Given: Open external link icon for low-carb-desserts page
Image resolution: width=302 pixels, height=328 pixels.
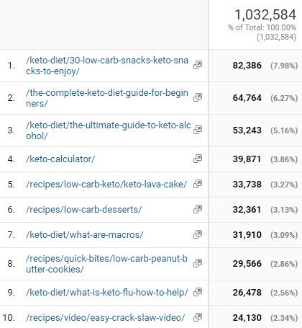Looking at the screenshot, I should [x=198, y=209].
